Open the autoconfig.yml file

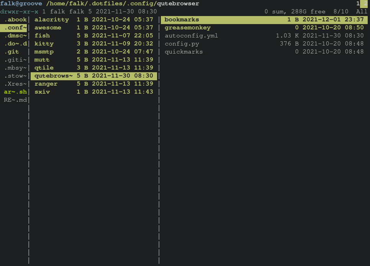pos(192,36)
